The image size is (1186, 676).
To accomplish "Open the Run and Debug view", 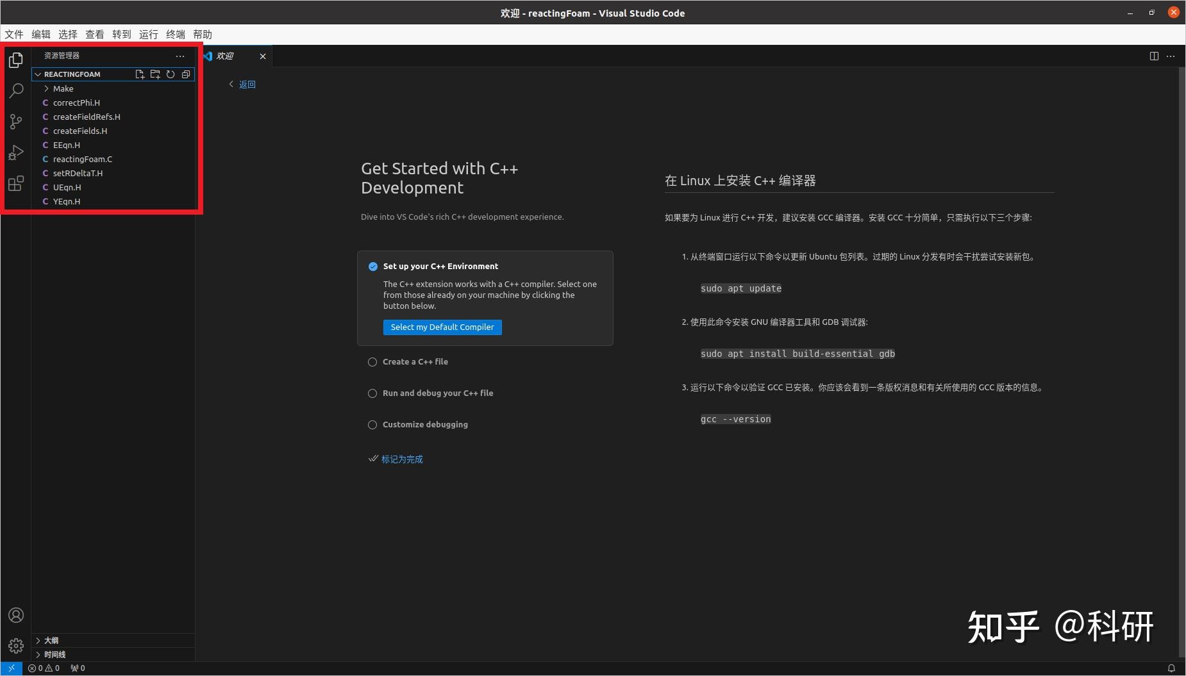I will (16, 153).
